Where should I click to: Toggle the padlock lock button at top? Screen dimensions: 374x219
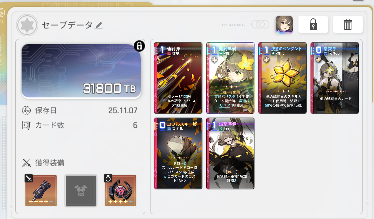(313, 24)
